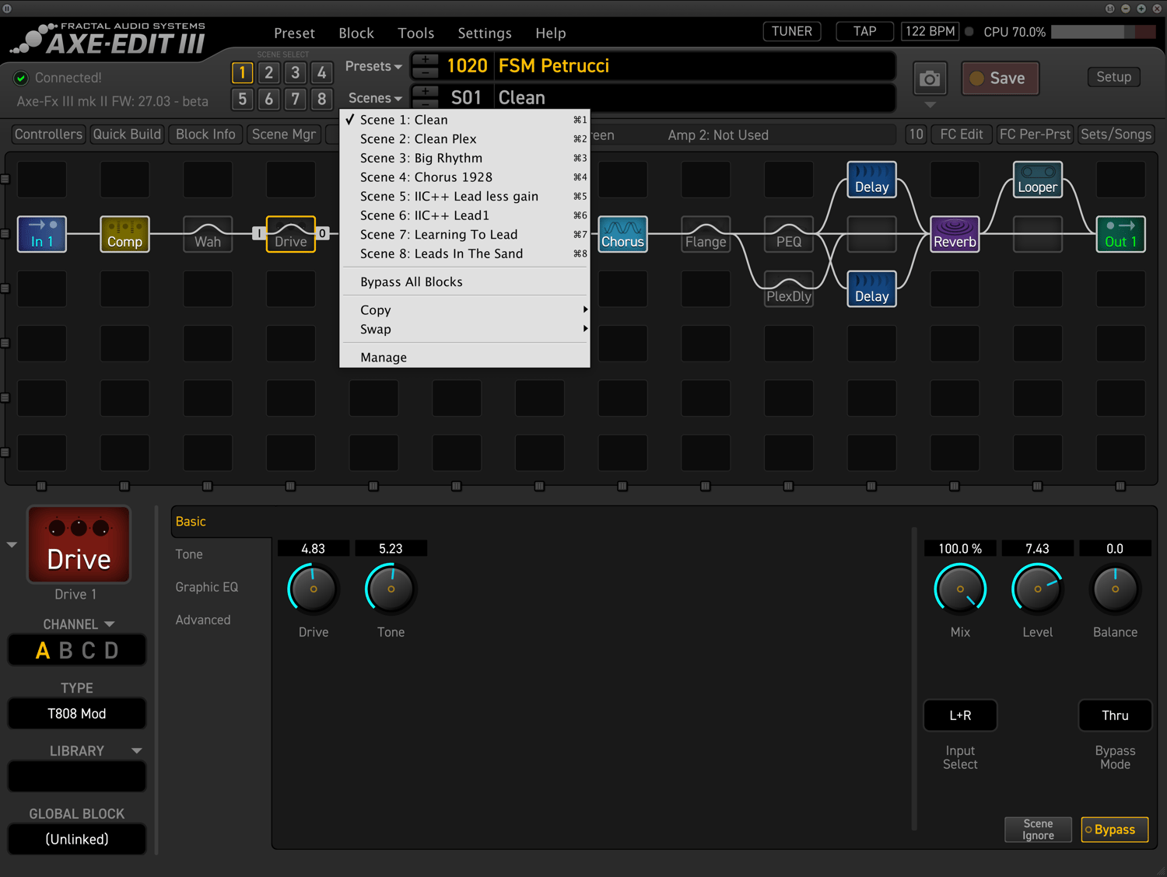Viewport: 1167px width, 877px height.
Task: Click the green Connected checkmark icon
Action: pos(21,78)
